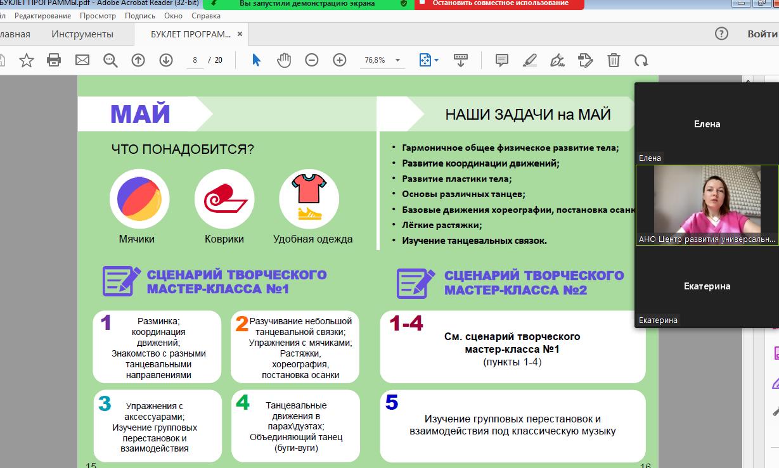Image resolution: width=779 pixels, height=468 pixels.
Task: Click the Мячики ball icon in booklet
Action: click(x=139, y=199)
